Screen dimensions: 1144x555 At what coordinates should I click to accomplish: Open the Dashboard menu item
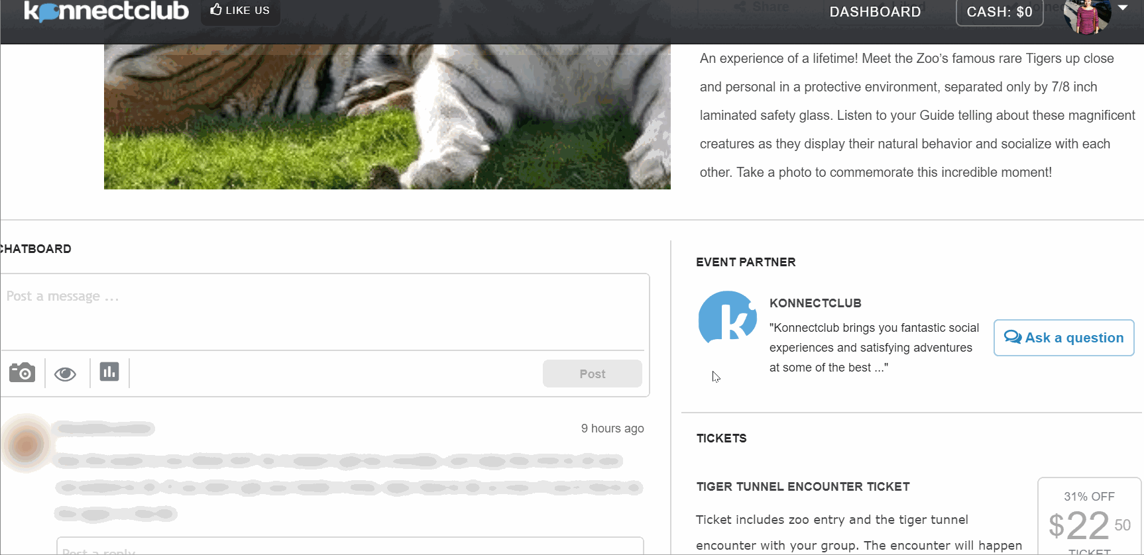pyautogui.click(x=875, y=12)
